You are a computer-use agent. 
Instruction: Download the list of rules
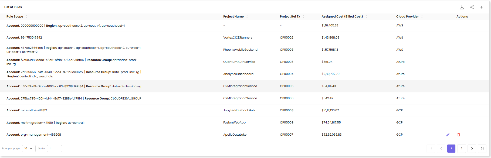pos(462,7)
